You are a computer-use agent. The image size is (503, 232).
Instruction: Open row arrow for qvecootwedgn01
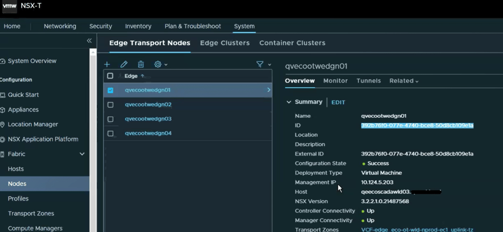pyautogui.click(x=268, y=90)
